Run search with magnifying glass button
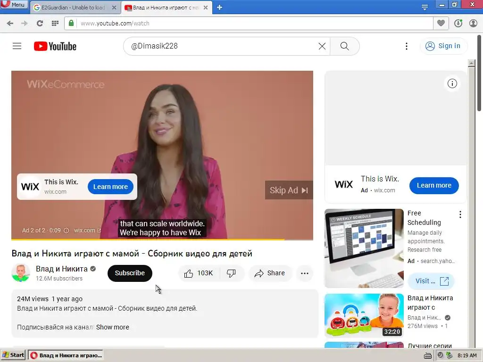This screenshot has height=362, width=483. (345, 46)
